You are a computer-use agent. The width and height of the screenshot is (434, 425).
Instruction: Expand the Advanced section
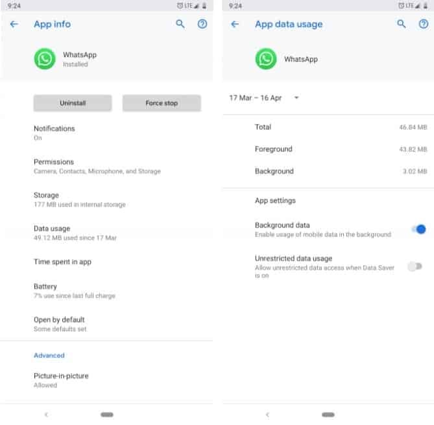[49, 356]
